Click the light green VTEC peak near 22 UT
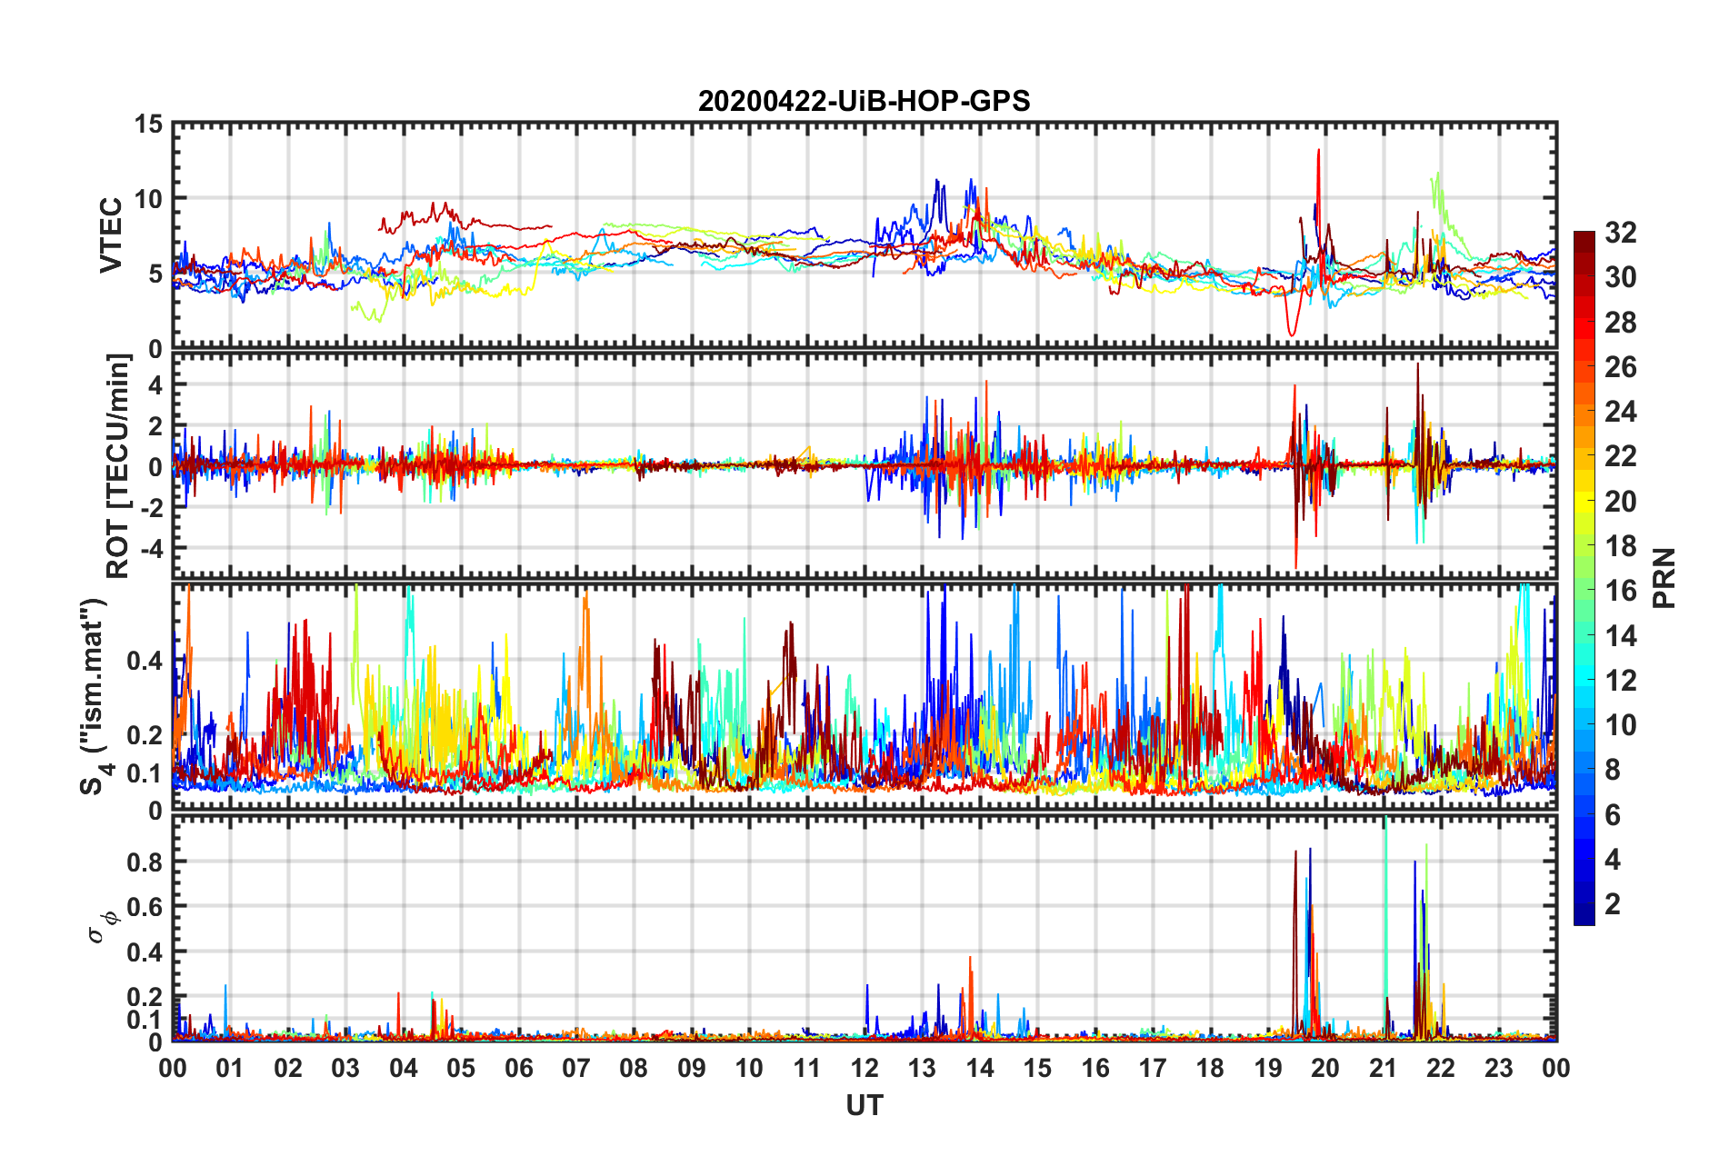The height and width of the screenshot is (1156, 1729). point(1437,174)
